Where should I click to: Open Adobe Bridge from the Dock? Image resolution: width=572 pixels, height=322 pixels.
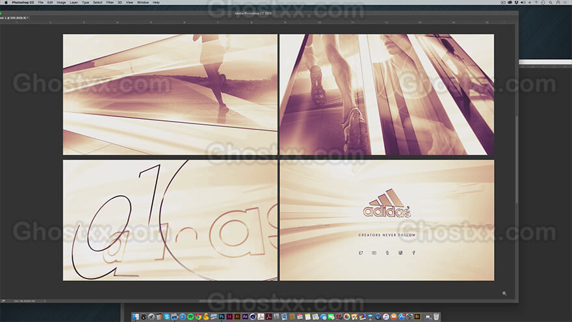click(417, 317)
